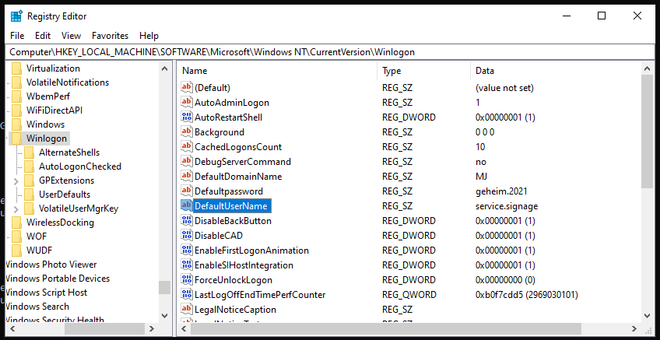Click the registry path address bar
Screen dimensions: 660x340
click(330, 52)
